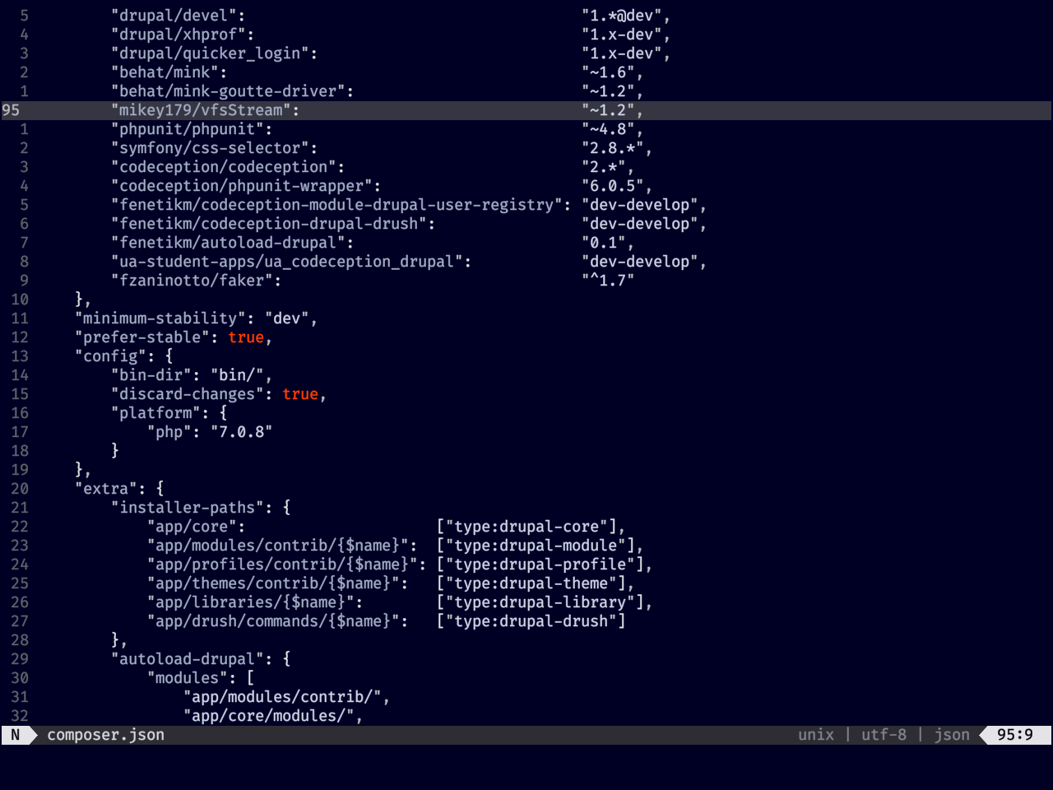The width and height of the screenshot is (1053, 790).
Task: Click the "dev" stability value
Action: pos(287,318)
